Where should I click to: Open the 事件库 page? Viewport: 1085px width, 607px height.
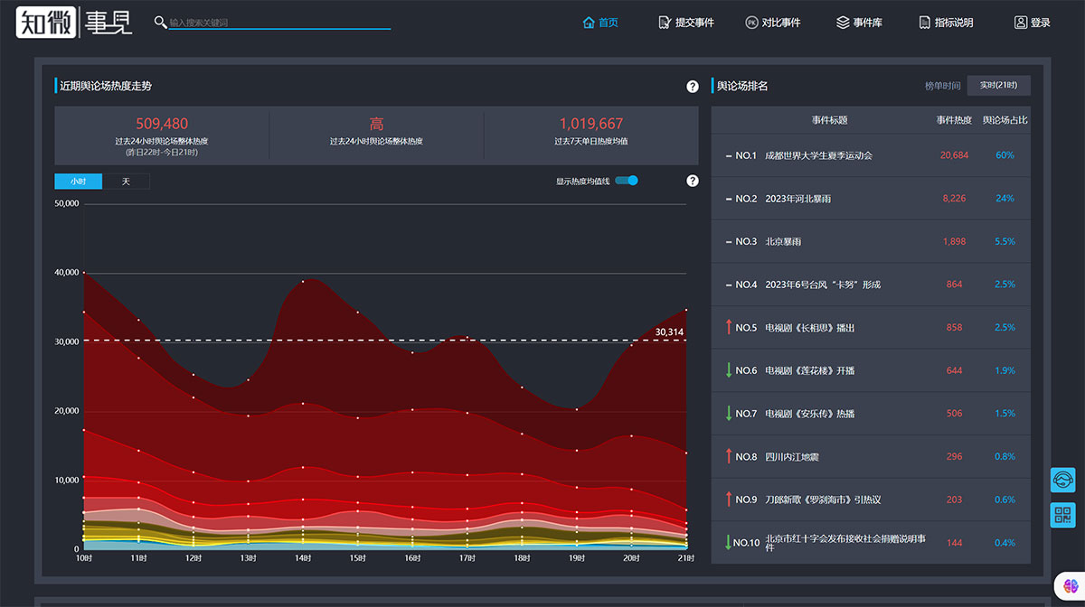859,23
